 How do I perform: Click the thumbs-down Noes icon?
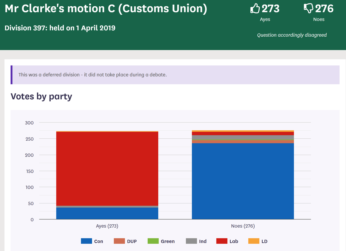pyautogui.click(x=309, y=8)
